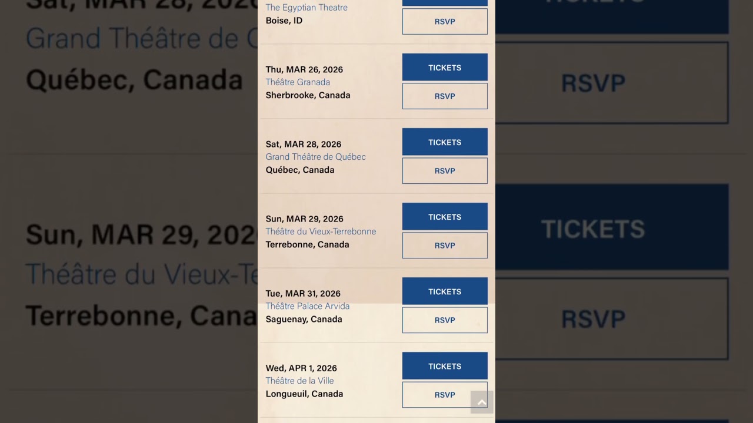Click the Wed, APR 1, 2026 date row

pos(301,368)
